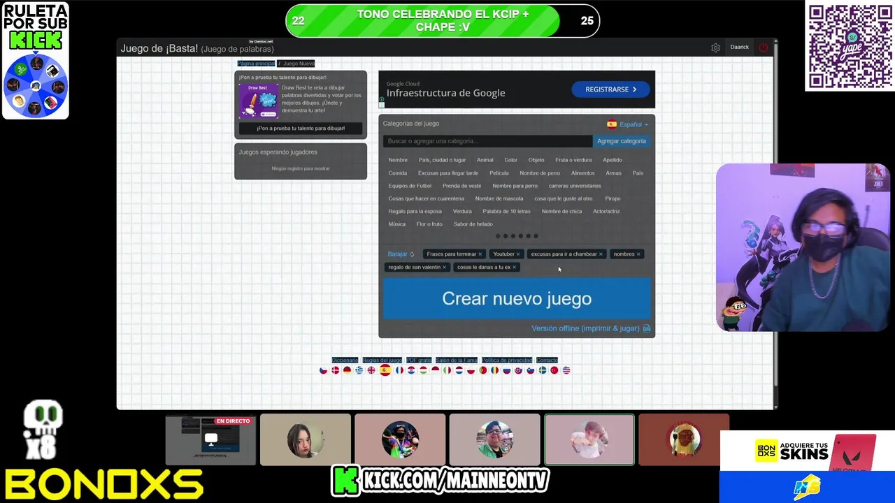Select the Italian flag icon
Screen dimensions: 895x503
coord(447,370)
